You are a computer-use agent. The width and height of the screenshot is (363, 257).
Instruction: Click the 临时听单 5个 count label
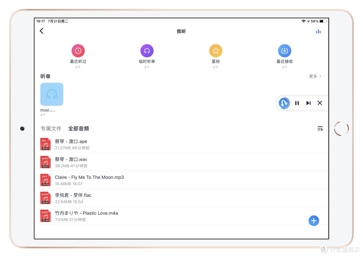(x=147, y=67)
